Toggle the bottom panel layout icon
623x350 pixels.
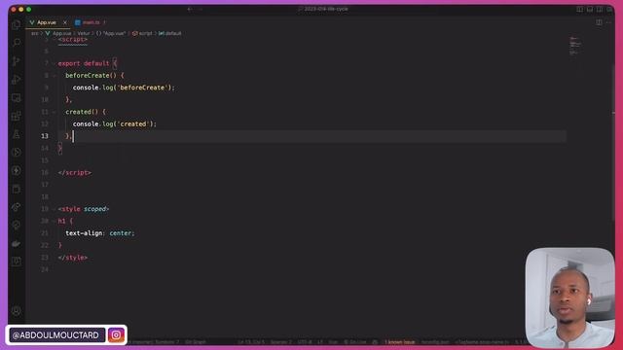(590, 9)
